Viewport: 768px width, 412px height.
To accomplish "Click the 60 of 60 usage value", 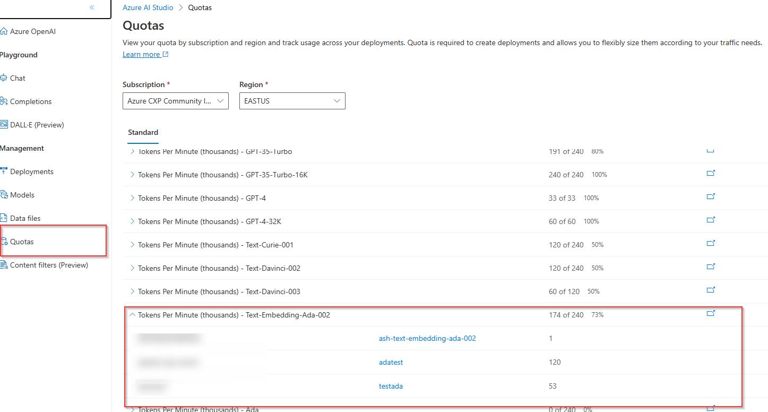I will (562, 221).
